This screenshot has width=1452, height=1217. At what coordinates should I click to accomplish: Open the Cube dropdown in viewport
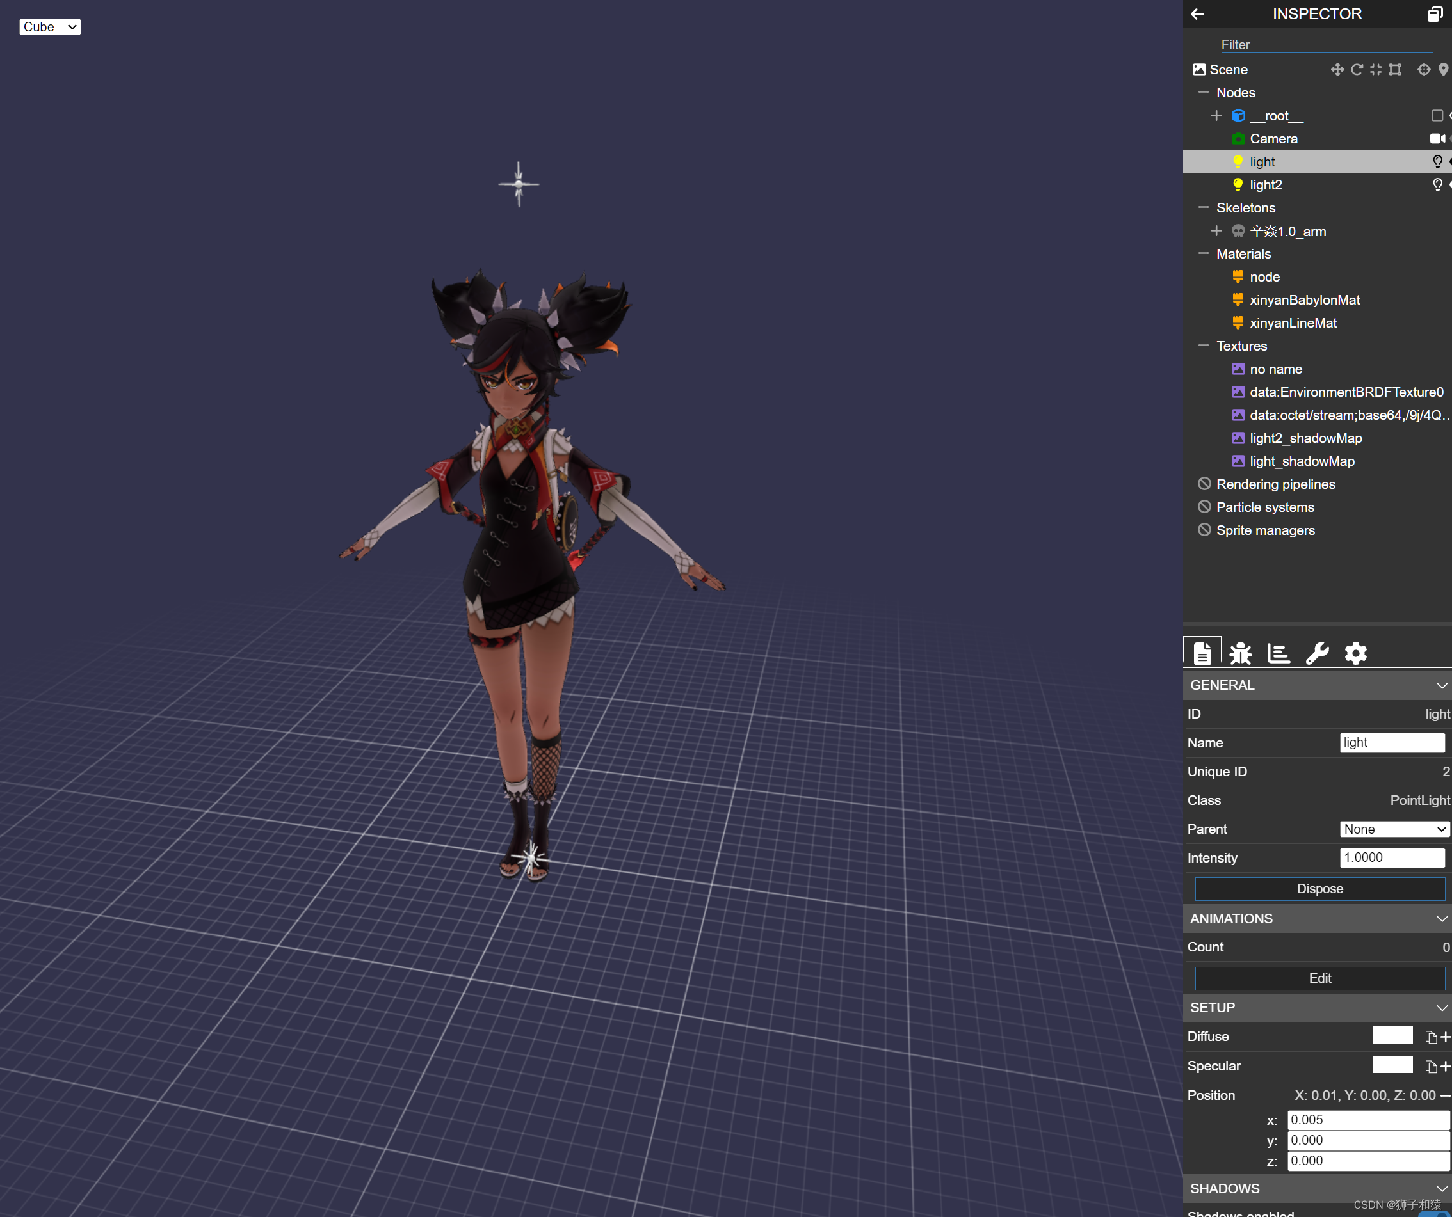(50, 27)
